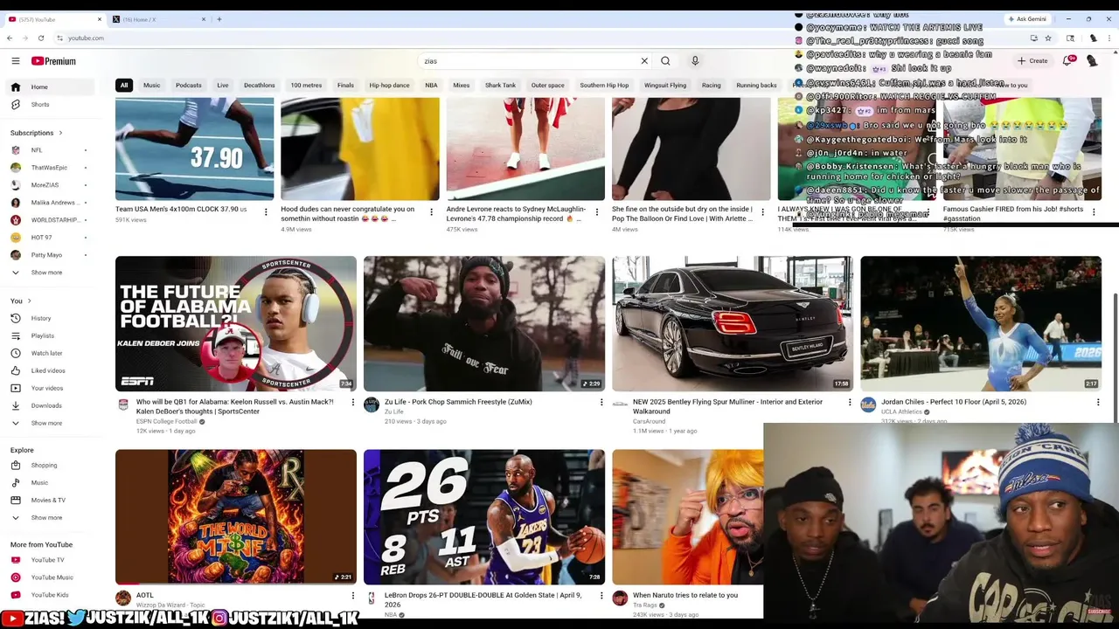1119x629 pixels.
Task: Click browser back arrow
Action: point(10,38)
